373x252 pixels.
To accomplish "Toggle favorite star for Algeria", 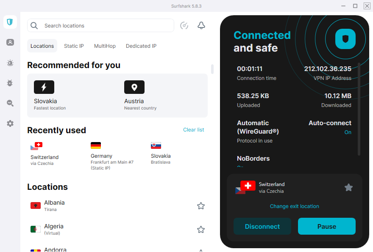I will coord(201,230).
